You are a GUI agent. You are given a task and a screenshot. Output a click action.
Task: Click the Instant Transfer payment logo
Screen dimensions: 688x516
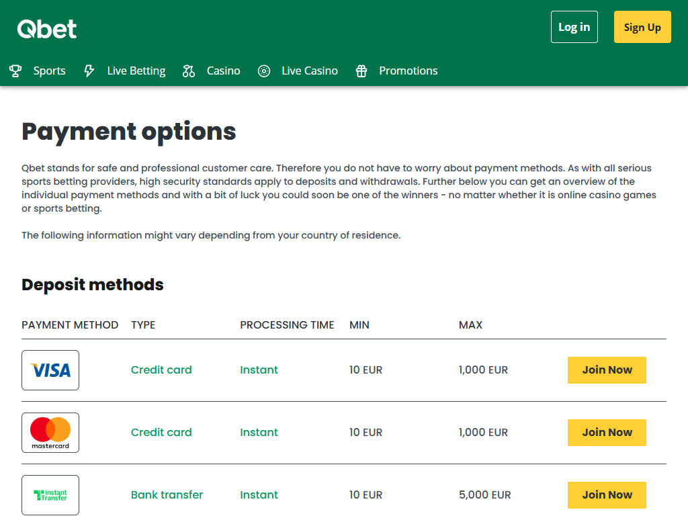[x=50, y=495]
